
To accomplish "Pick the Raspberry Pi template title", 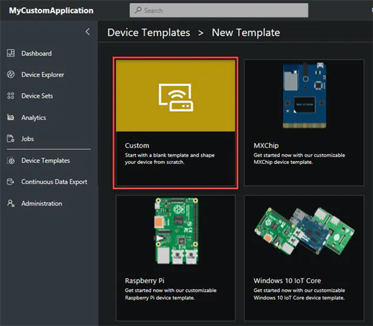I will [144, 280].
